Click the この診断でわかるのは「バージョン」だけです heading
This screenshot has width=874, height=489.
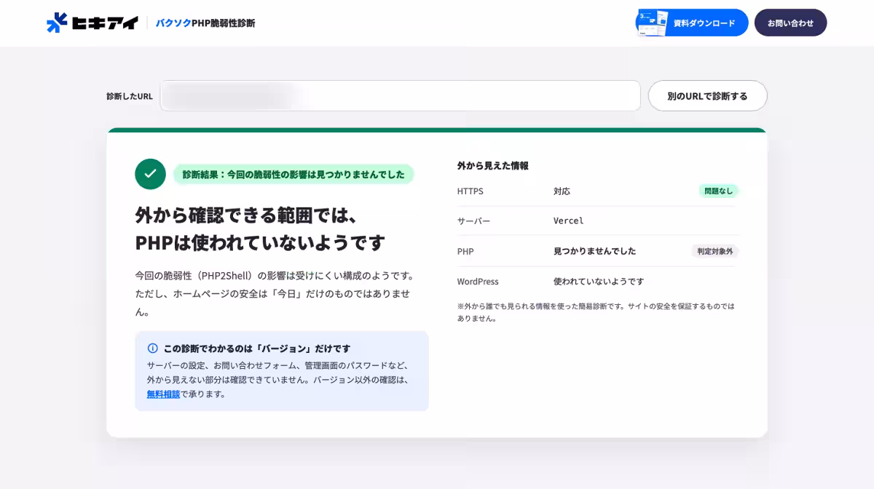[257, 349]
